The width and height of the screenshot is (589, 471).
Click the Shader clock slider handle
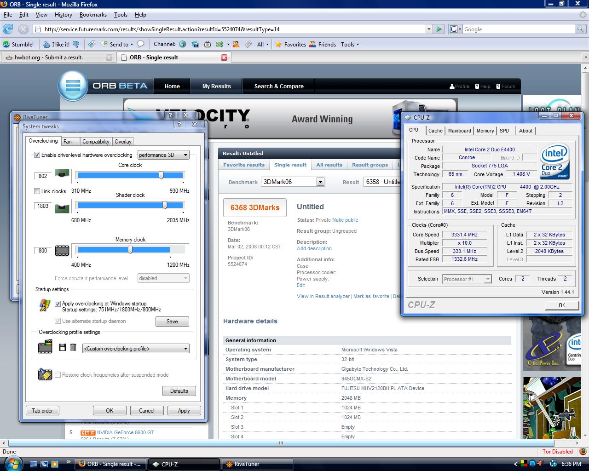165,205
